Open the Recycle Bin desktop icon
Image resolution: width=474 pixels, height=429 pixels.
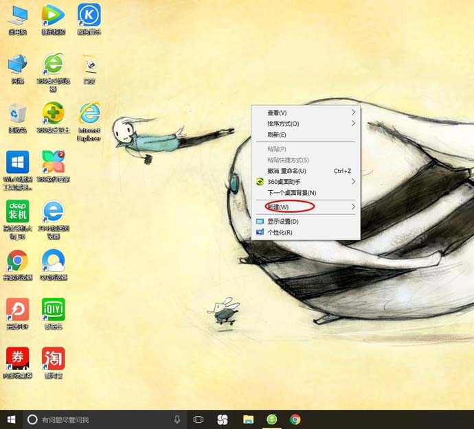point(18,118)
